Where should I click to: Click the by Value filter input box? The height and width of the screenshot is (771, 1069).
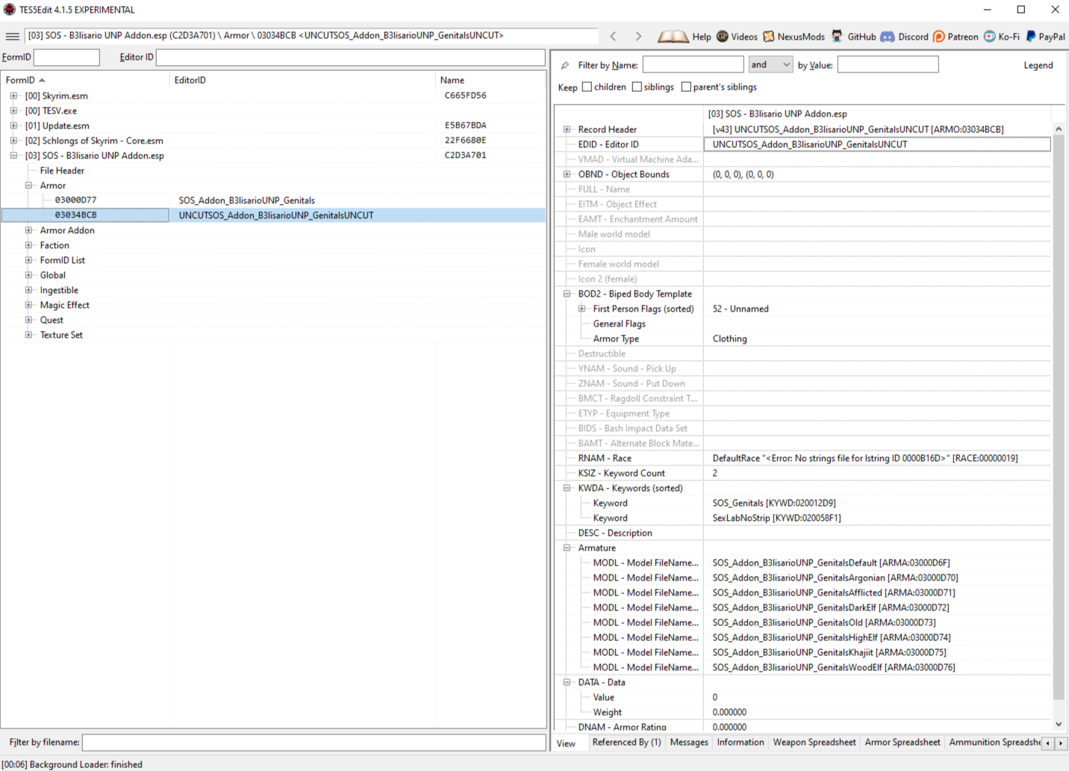(888, 65)
